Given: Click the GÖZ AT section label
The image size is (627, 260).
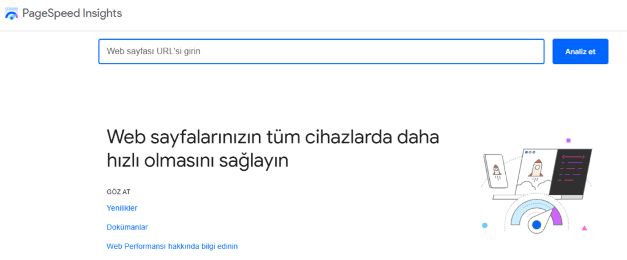Looking at the screenshot, I should coord(118,192).
